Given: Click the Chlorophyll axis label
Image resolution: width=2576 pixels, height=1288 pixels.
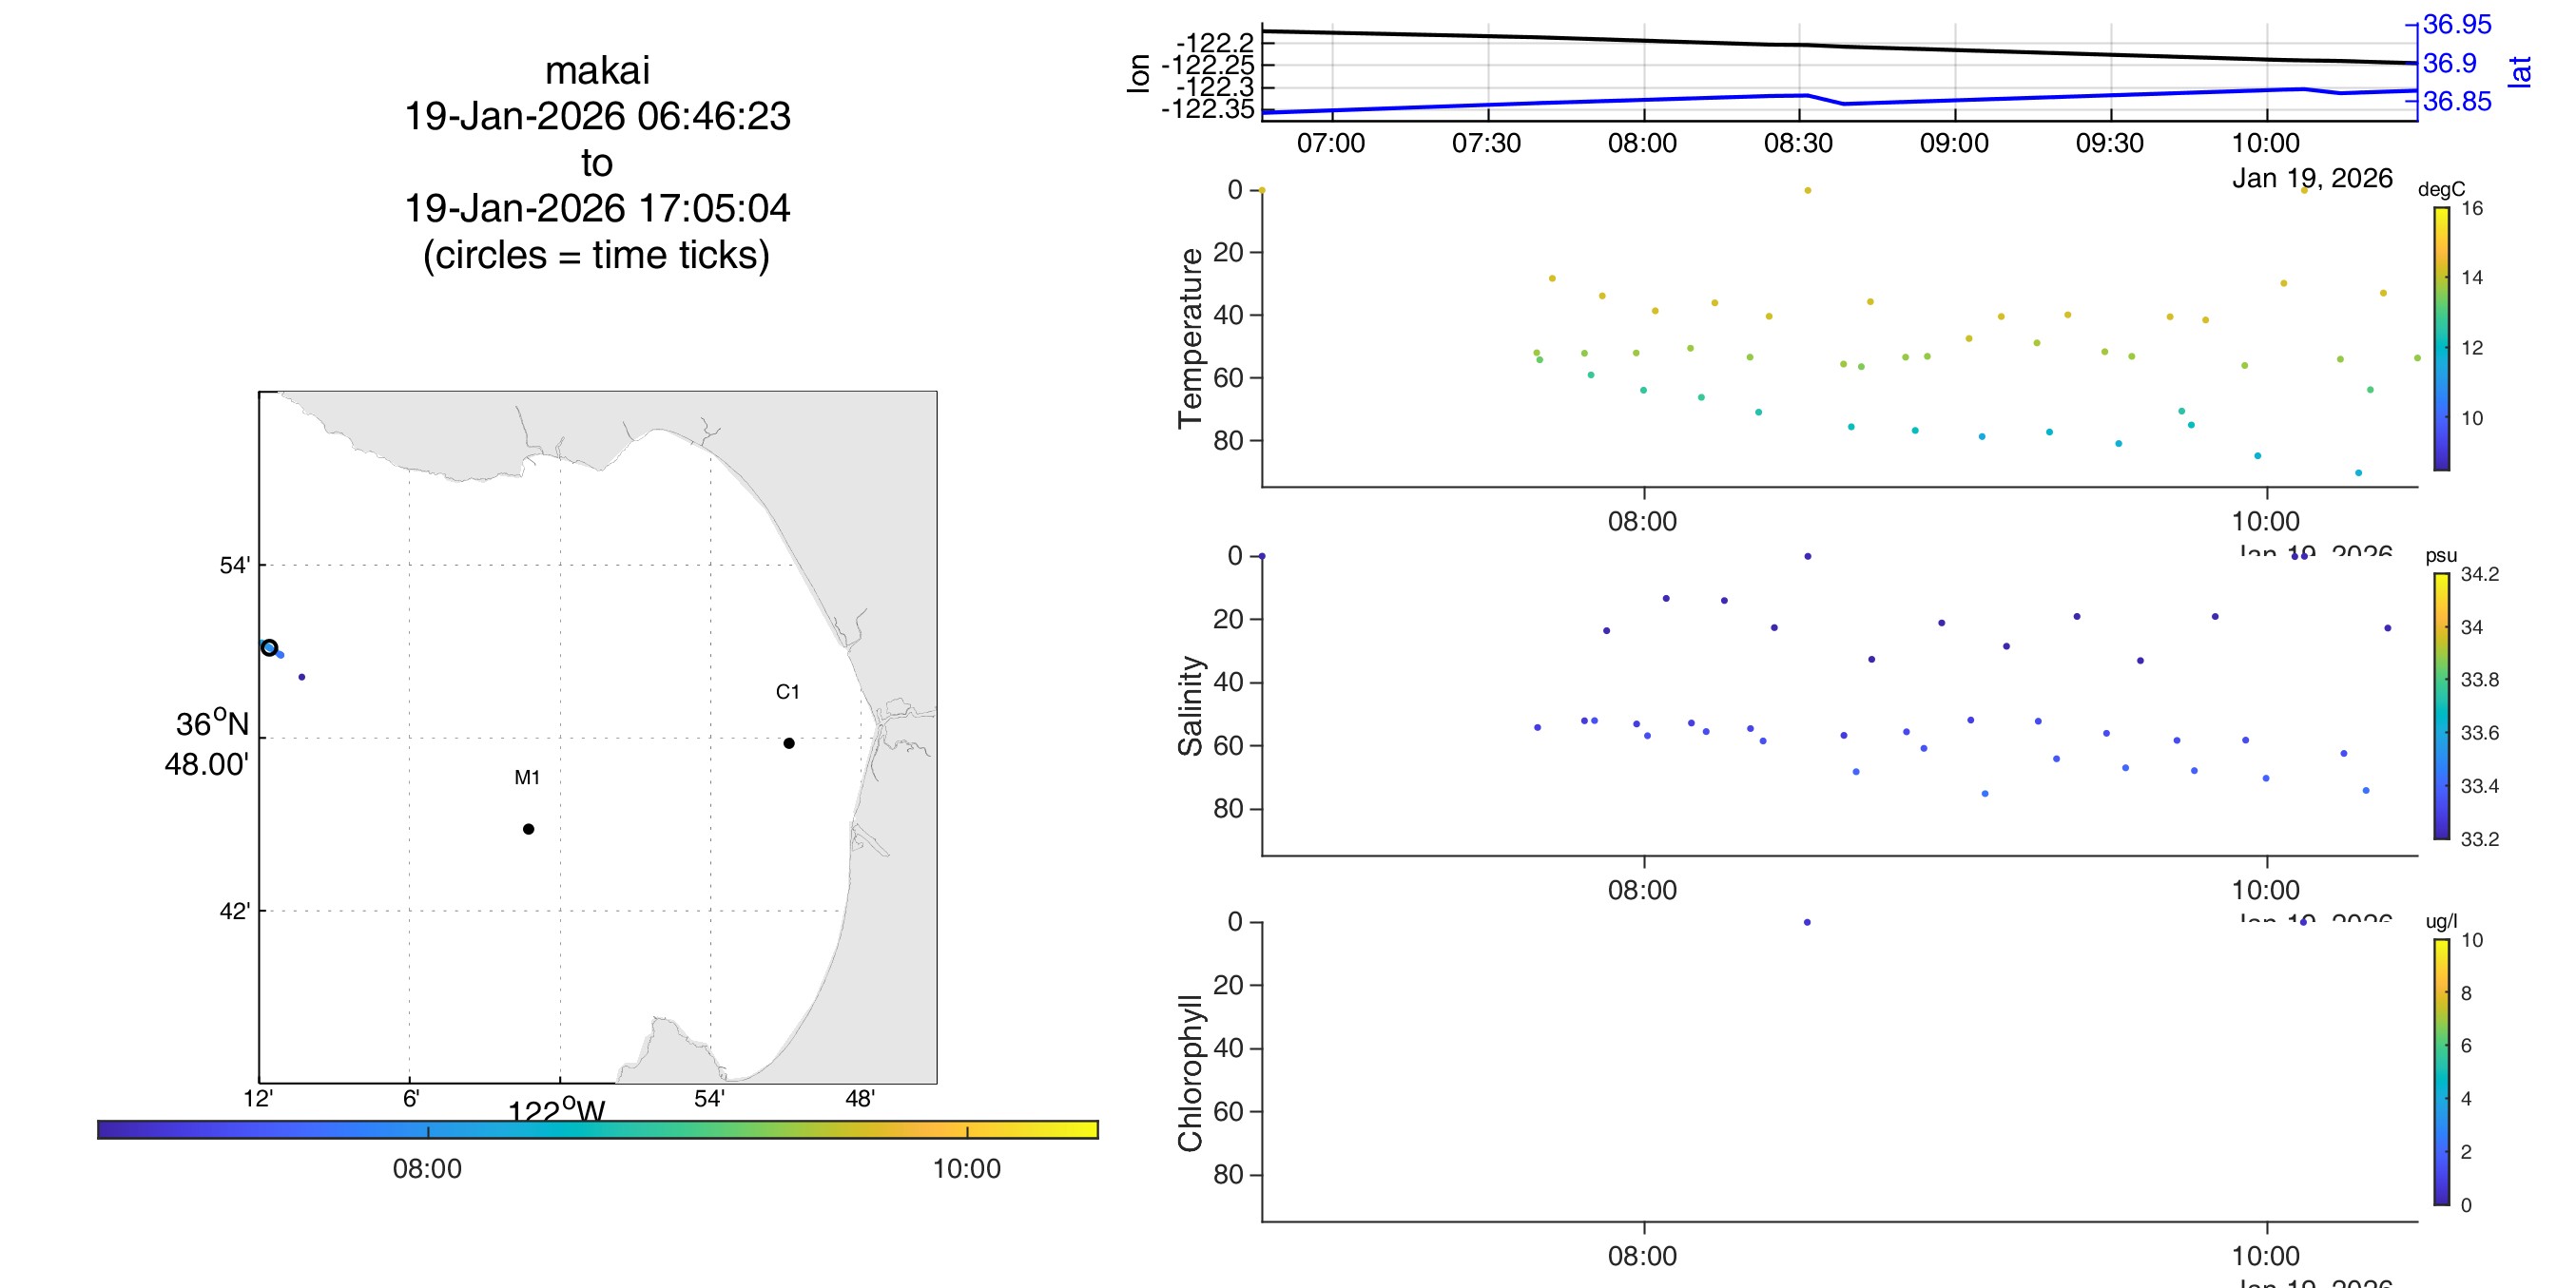Looking at the screenshot, I should pos(1190,1073).
